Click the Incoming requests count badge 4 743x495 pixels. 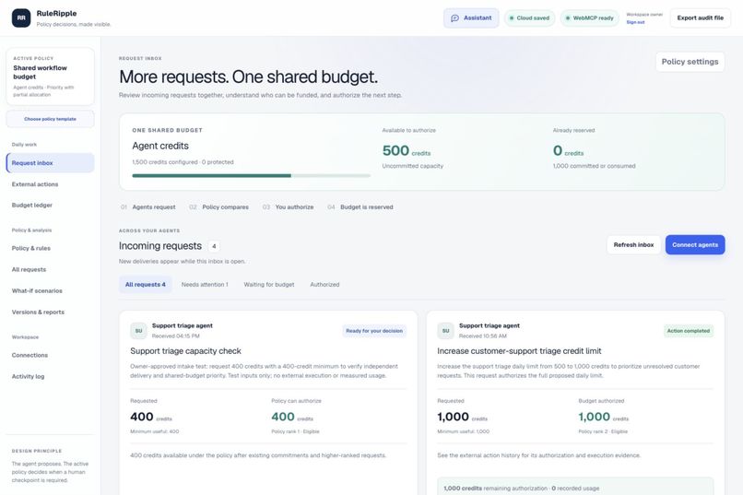pos(214,246)
